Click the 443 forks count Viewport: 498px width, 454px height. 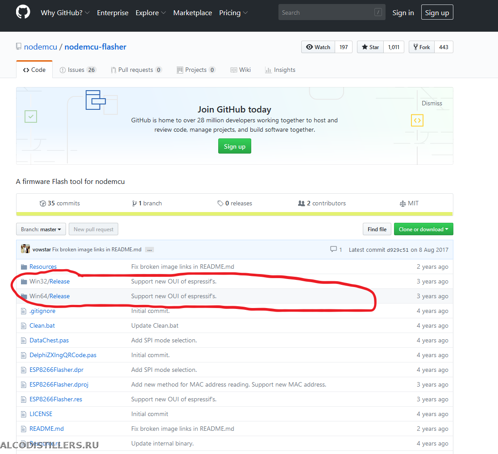444,47
